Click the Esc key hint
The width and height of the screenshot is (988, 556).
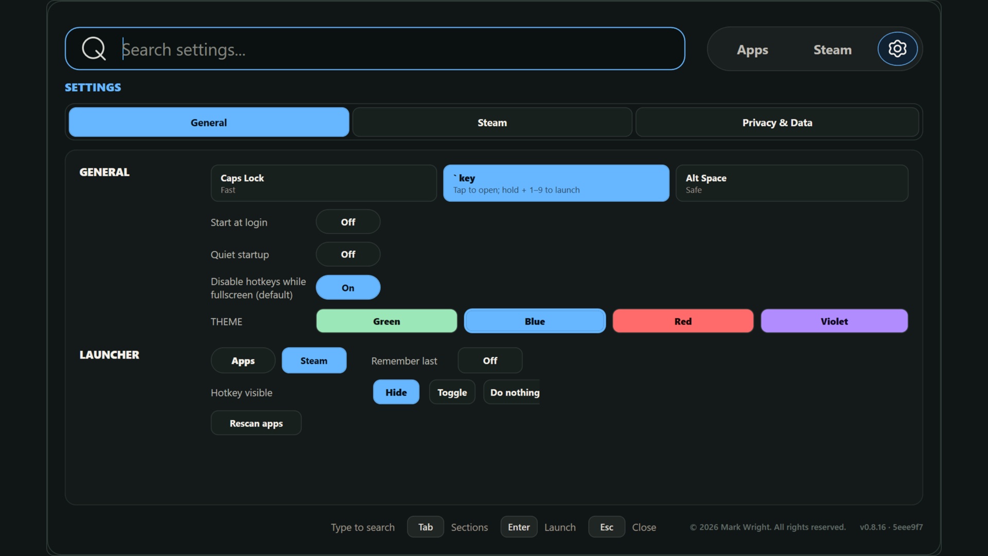click(x=607, y=527)
